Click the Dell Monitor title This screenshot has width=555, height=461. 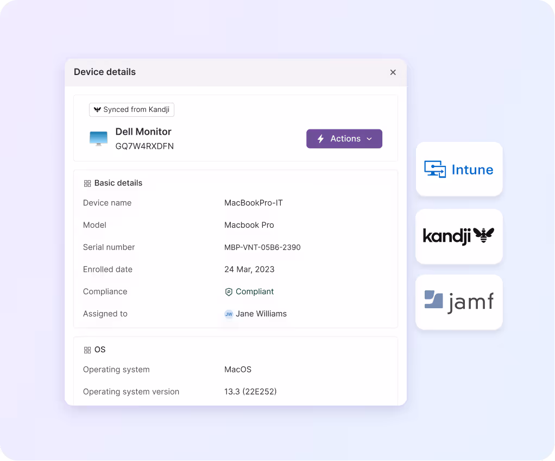[x=143, y=132]
